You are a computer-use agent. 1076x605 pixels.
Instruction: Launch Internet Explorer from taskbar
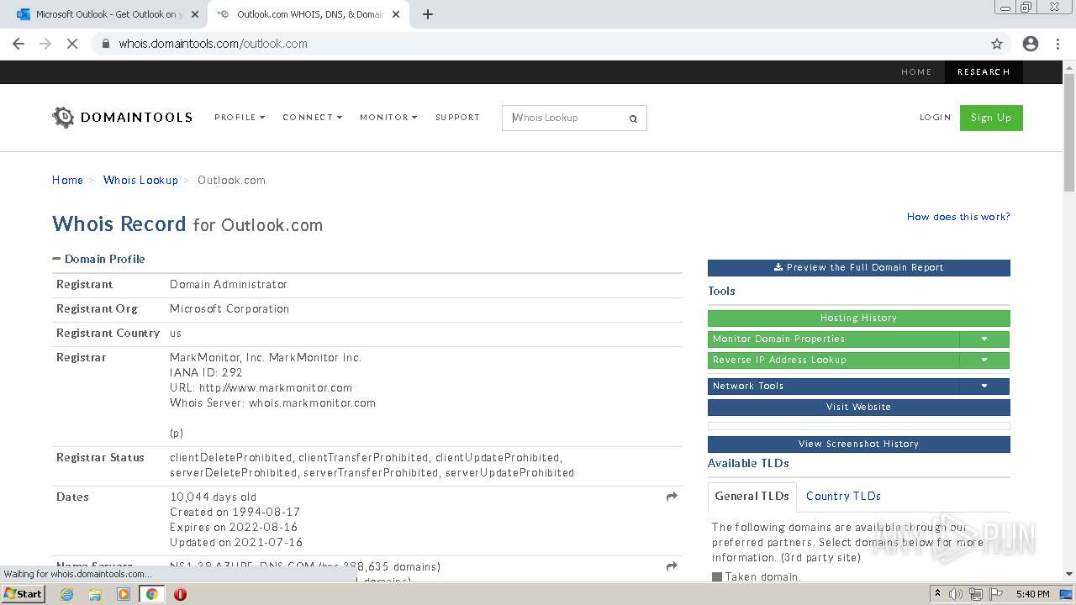click(67, 594)
